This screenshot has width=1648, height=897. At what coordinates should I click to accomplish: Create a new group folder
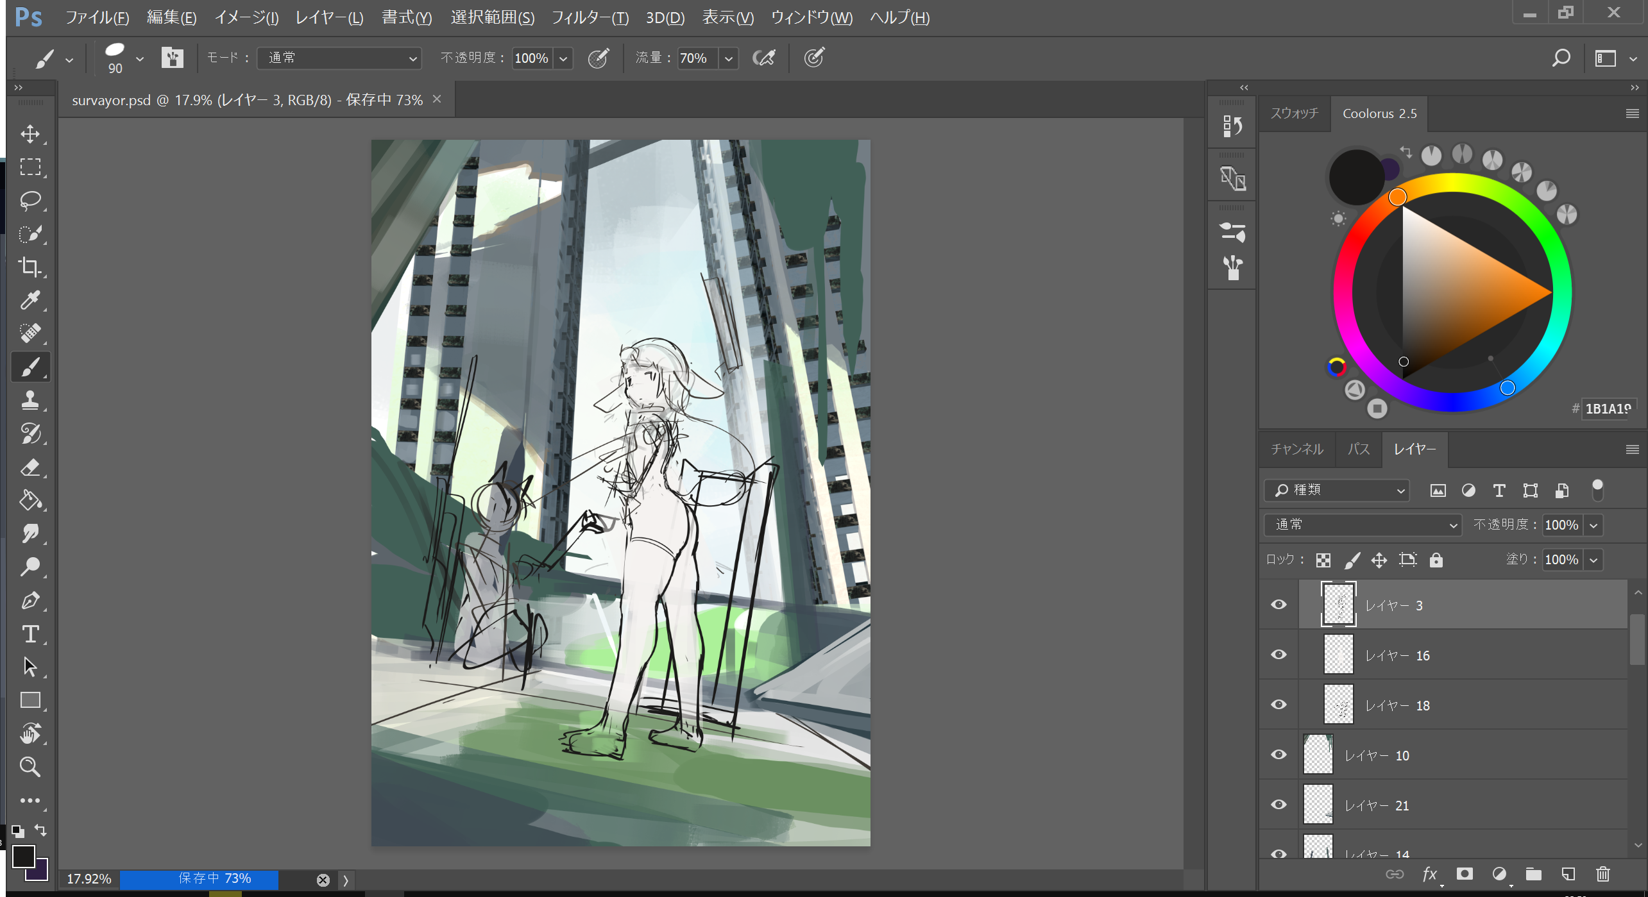(1533, 874)
